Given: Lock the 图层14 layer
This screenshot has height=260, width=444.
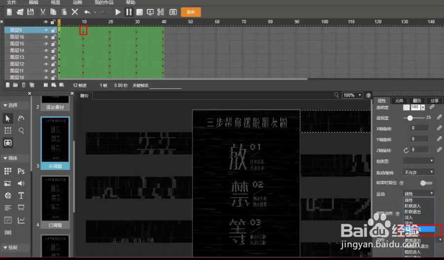Looking at the screenshot, I should 53,51.
